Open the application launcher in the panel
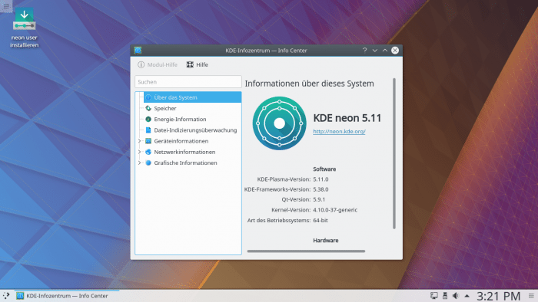 click(6, 296)
